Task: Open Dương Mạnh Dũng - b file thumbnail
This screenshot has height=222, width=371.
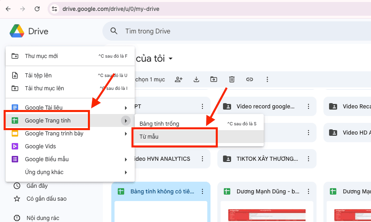Action: [x=267, y=212]
